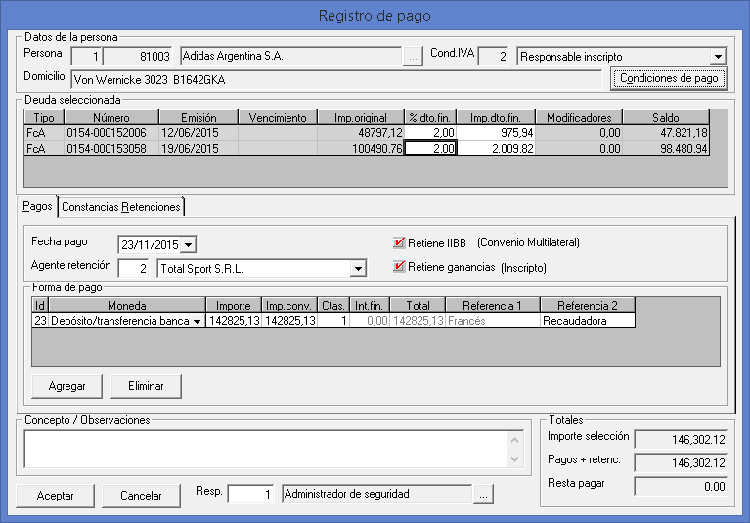
Task: Confirm with Aceptar button
Action: pyautogui.click(x=55, y=496)
